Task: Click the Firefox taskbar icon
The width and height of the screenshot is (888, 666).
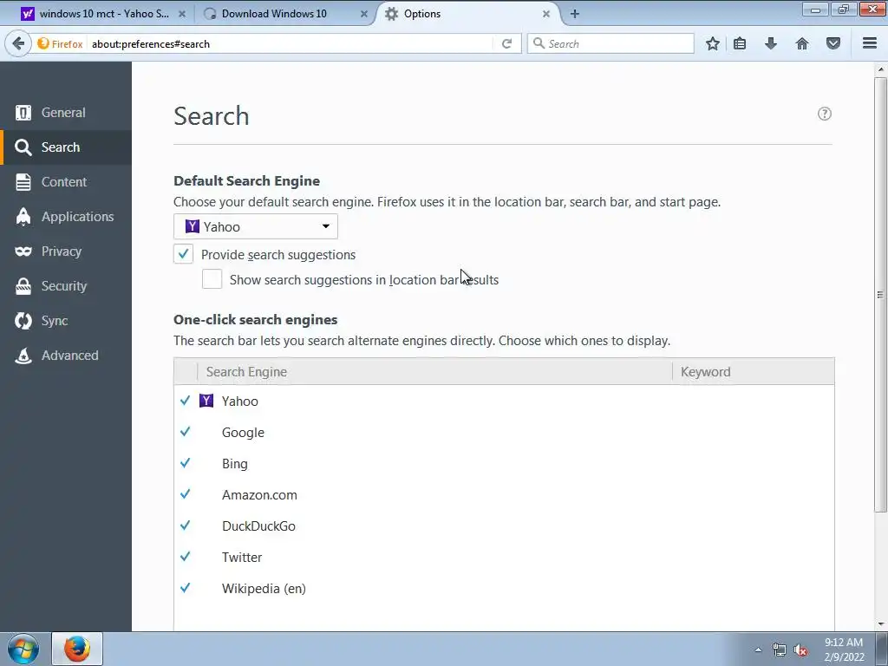Action: pos(77,649)
